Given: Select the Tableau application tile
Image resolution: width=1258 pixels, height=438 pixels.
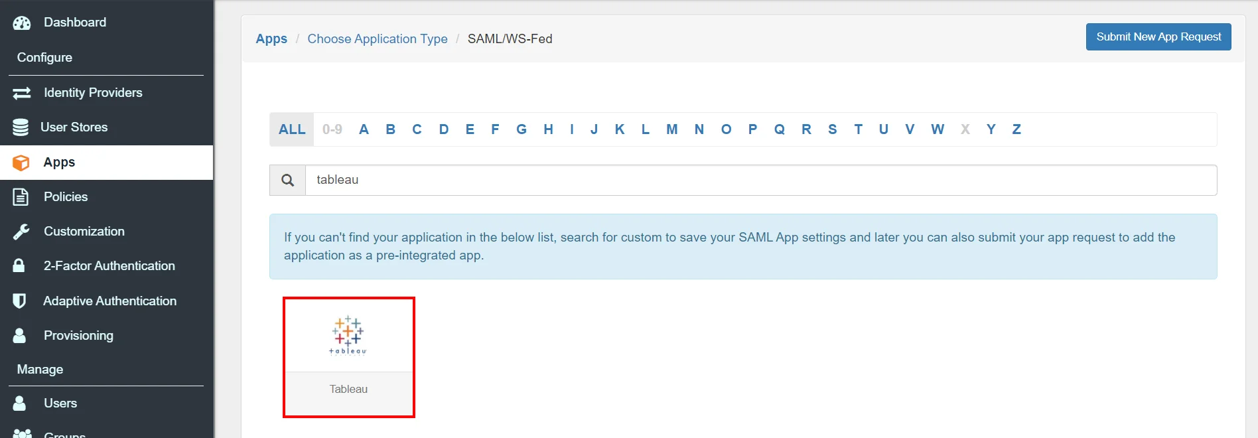Looking at the screenshot, I should click(348, 356).
